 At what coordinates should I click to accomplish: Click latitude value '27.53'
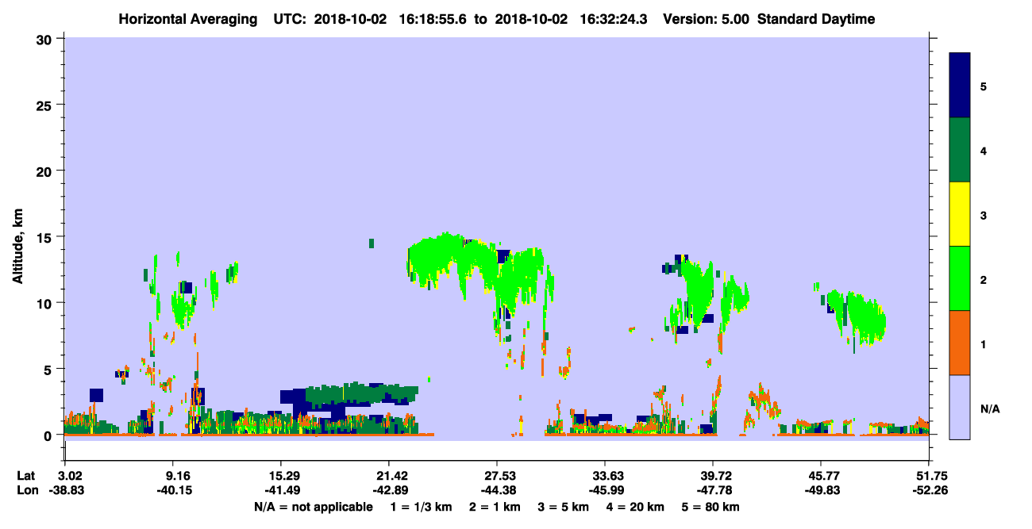point(498,476)
